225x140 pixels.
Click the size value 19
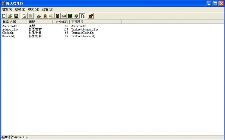66,36
